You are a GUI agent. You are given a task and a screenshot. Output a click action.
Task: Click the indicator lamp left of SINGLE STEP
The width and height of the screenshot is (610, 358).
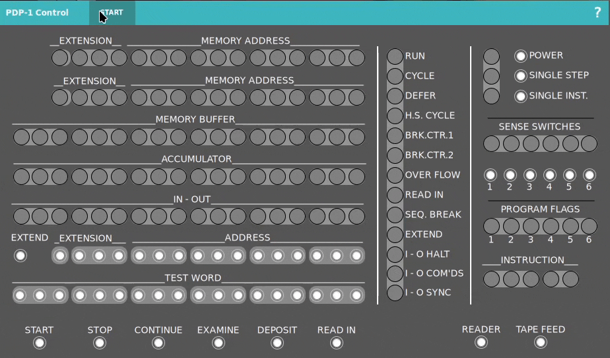point(491,76)
